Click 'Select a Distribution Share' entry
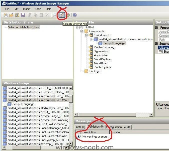 tap(24, 27)
